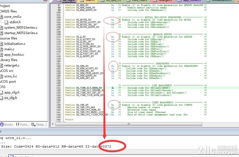The width and height of the screenshot is (239, 157).
Task: Select the Source files group
Action: [x=9, y=38]
